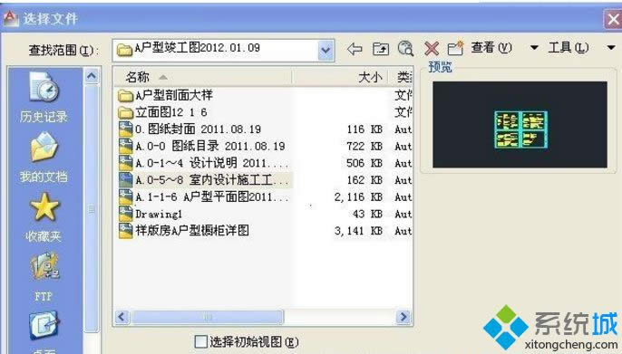Click the places sidebar scroll up arrow

(92, 76)
